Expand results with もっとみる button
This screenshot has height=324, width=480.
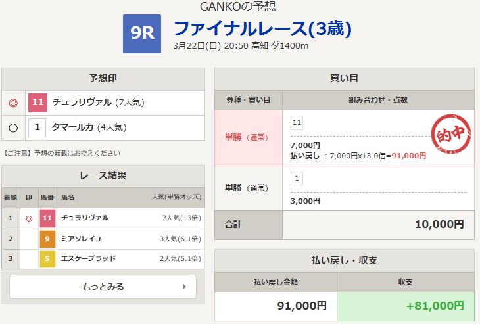pyautogui.click(x=103, y=287)
